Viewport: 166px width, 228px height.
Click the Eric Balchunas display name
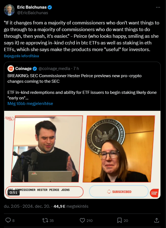click(32, 7)
